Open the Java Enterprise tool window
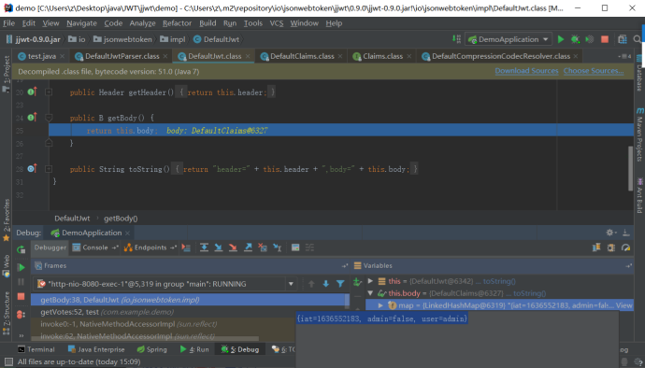 coord(96,349)
